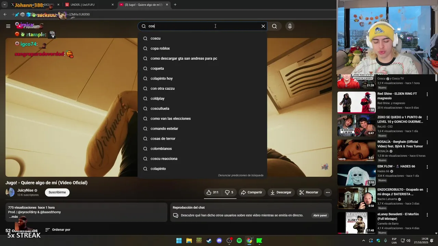Image resolution: width=438 pixels, height=246 pixels.
Task: Open File Explorer from the taskbar
Action: pyautogui.click(x=189, y=241)
